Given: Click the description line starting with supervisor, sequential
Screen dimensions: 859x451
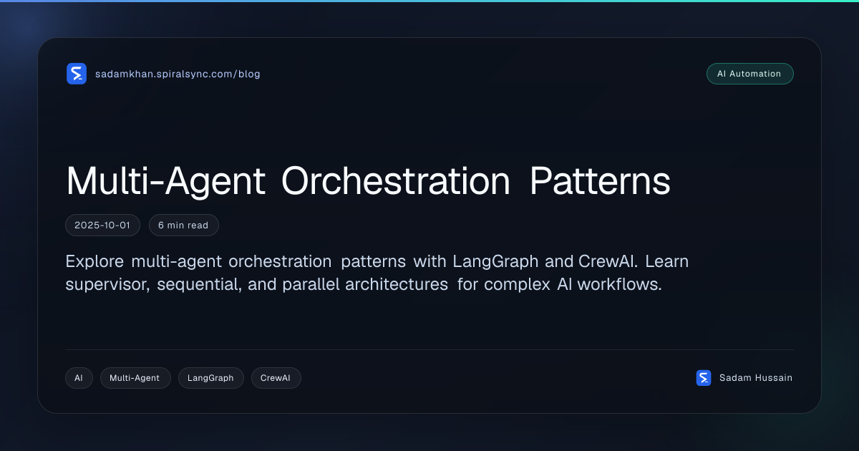Looking at the screenshot, I should [364, 285].
